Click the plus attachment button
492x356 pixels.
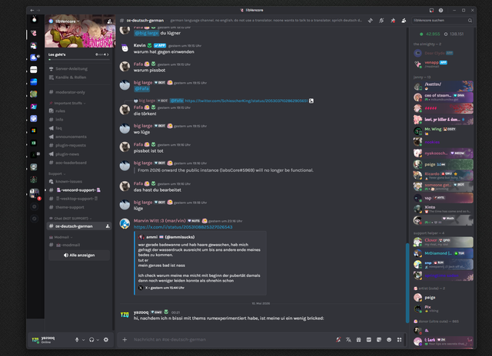click(125, 340)
